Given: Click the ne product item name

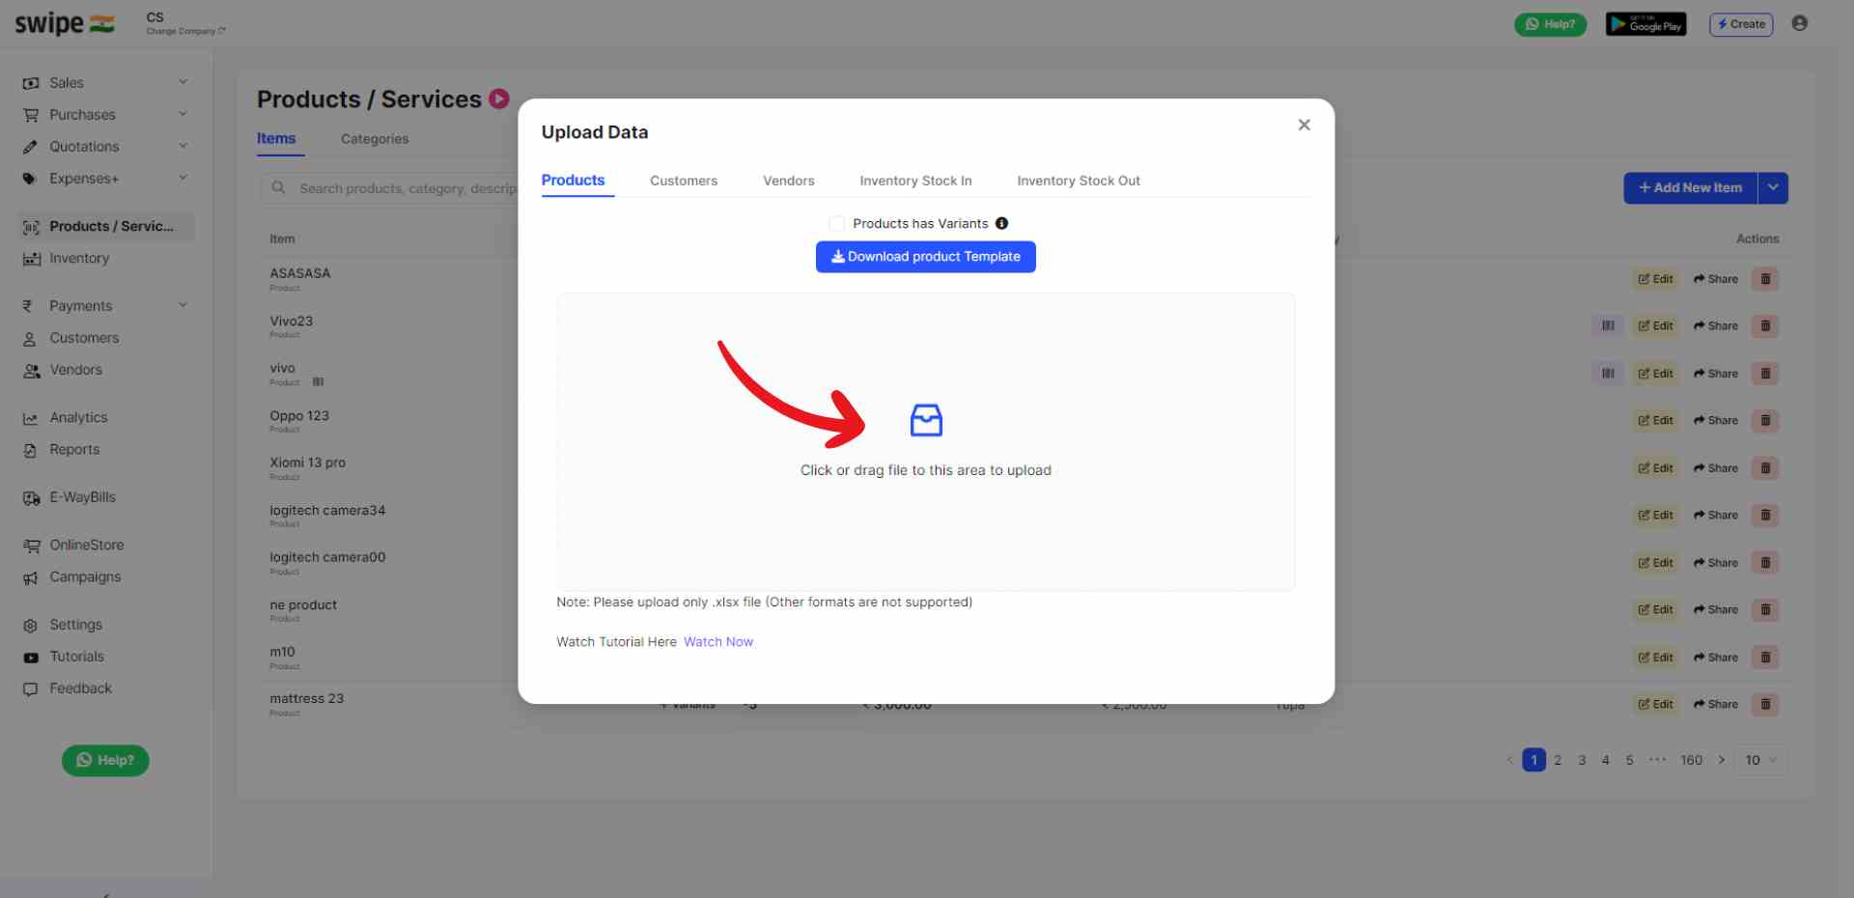Looking at the screenshot, I should click(x=303, y=605).
